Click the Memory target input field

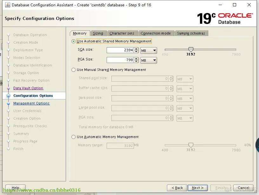click(120, 146)
